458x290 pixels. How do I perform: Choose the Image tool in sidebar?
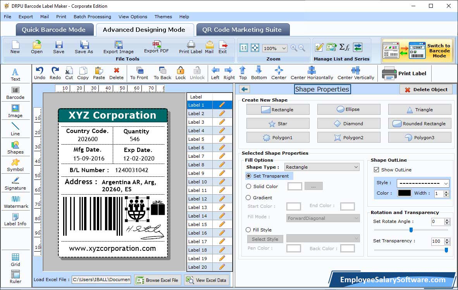15,111
